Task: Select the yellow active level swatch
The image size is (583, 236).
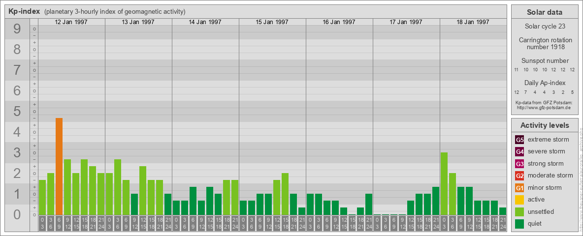Action: pos(519,200)
